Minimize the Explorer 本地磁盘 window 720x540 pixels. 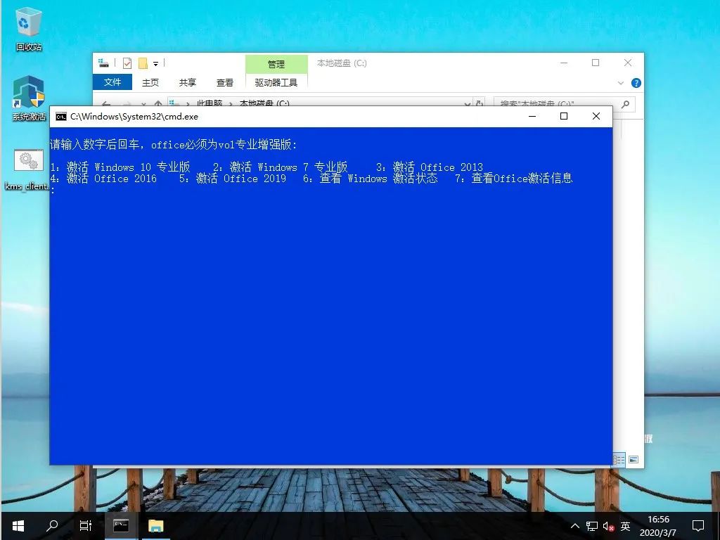(565, 63)
